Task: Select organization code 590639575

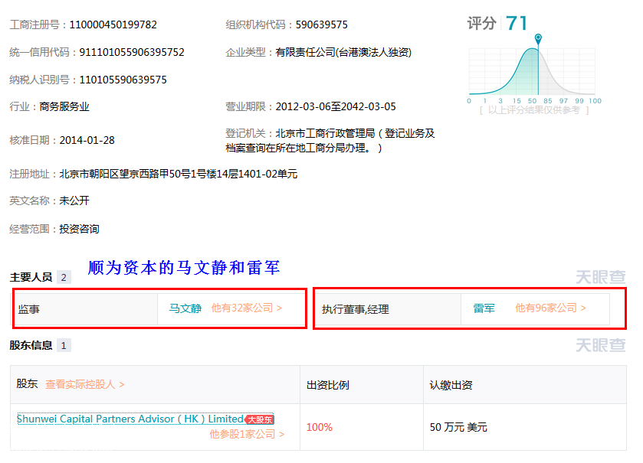Action: click(322, 25)
